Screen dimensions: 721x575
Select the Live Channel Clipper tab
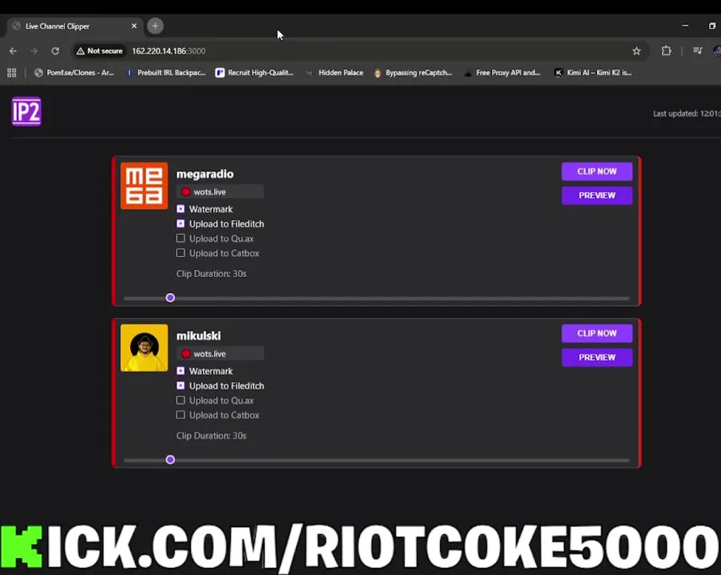point(73,26)
